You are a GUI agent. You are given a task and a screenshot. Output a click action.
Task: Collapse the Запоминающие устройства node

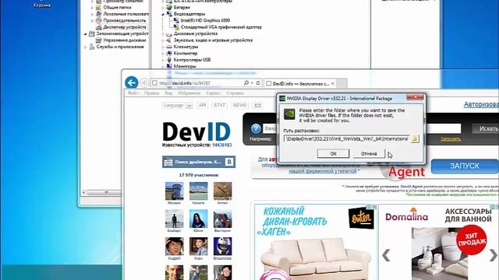coord(86,33)
